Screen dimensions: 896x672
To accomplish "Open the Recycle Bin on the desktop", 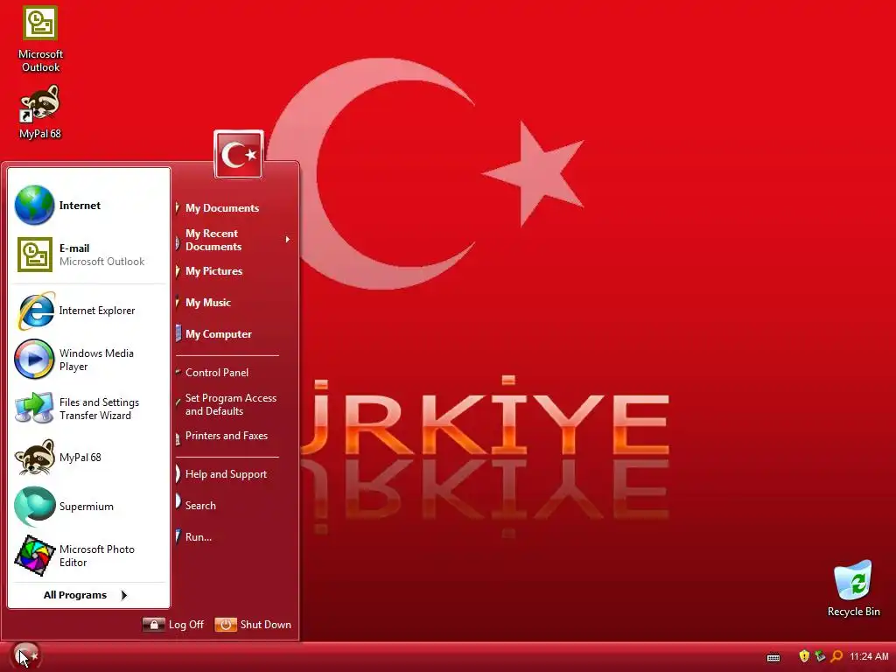I will point(853,589).
